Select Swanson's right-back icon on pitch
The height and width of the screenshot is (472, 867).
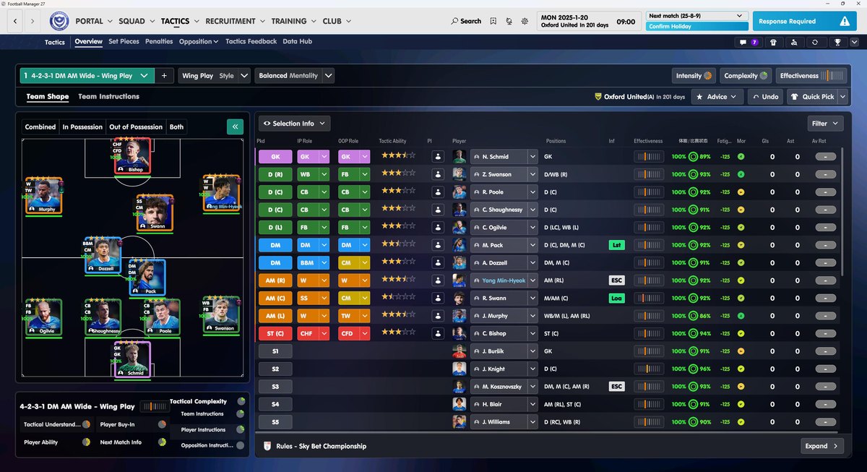220,314
